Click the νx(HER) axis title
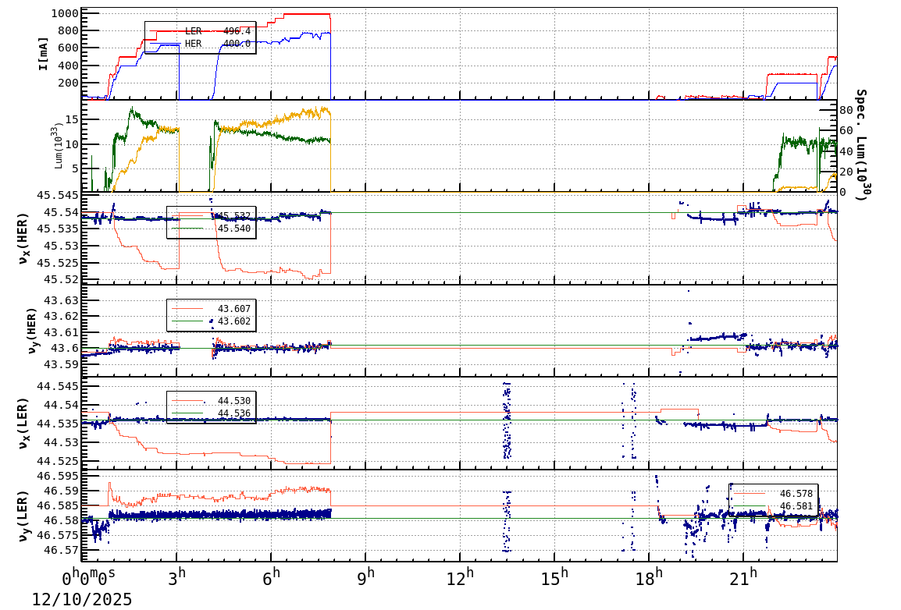Screen dimensions: 901x610 (x=23, y=239)
